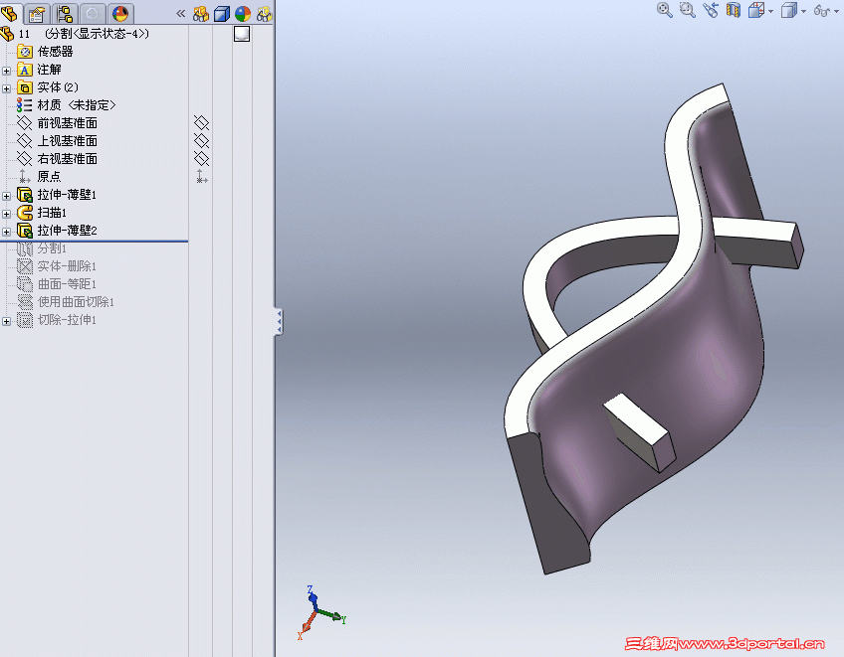This screenshot has width=844, height=657.
Task: Click the hide/show column header icon
Action: pos(201,14)
